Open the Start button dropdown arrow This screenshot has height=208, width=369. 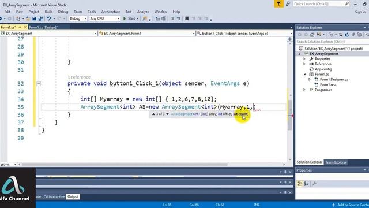[x=137, y=18]
